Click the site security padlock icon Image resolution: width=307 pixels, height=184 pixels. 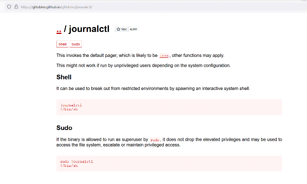[16, 7]
